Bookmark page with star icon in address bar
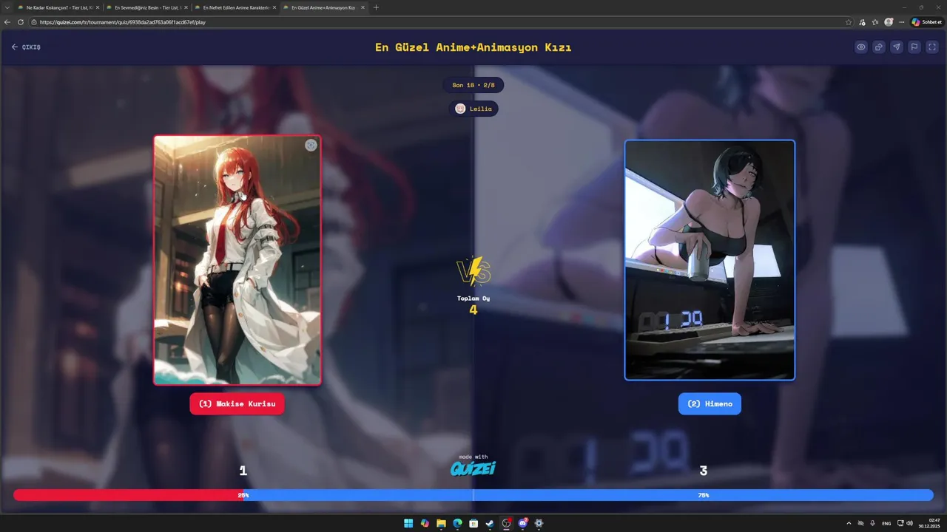 point(849,22)
